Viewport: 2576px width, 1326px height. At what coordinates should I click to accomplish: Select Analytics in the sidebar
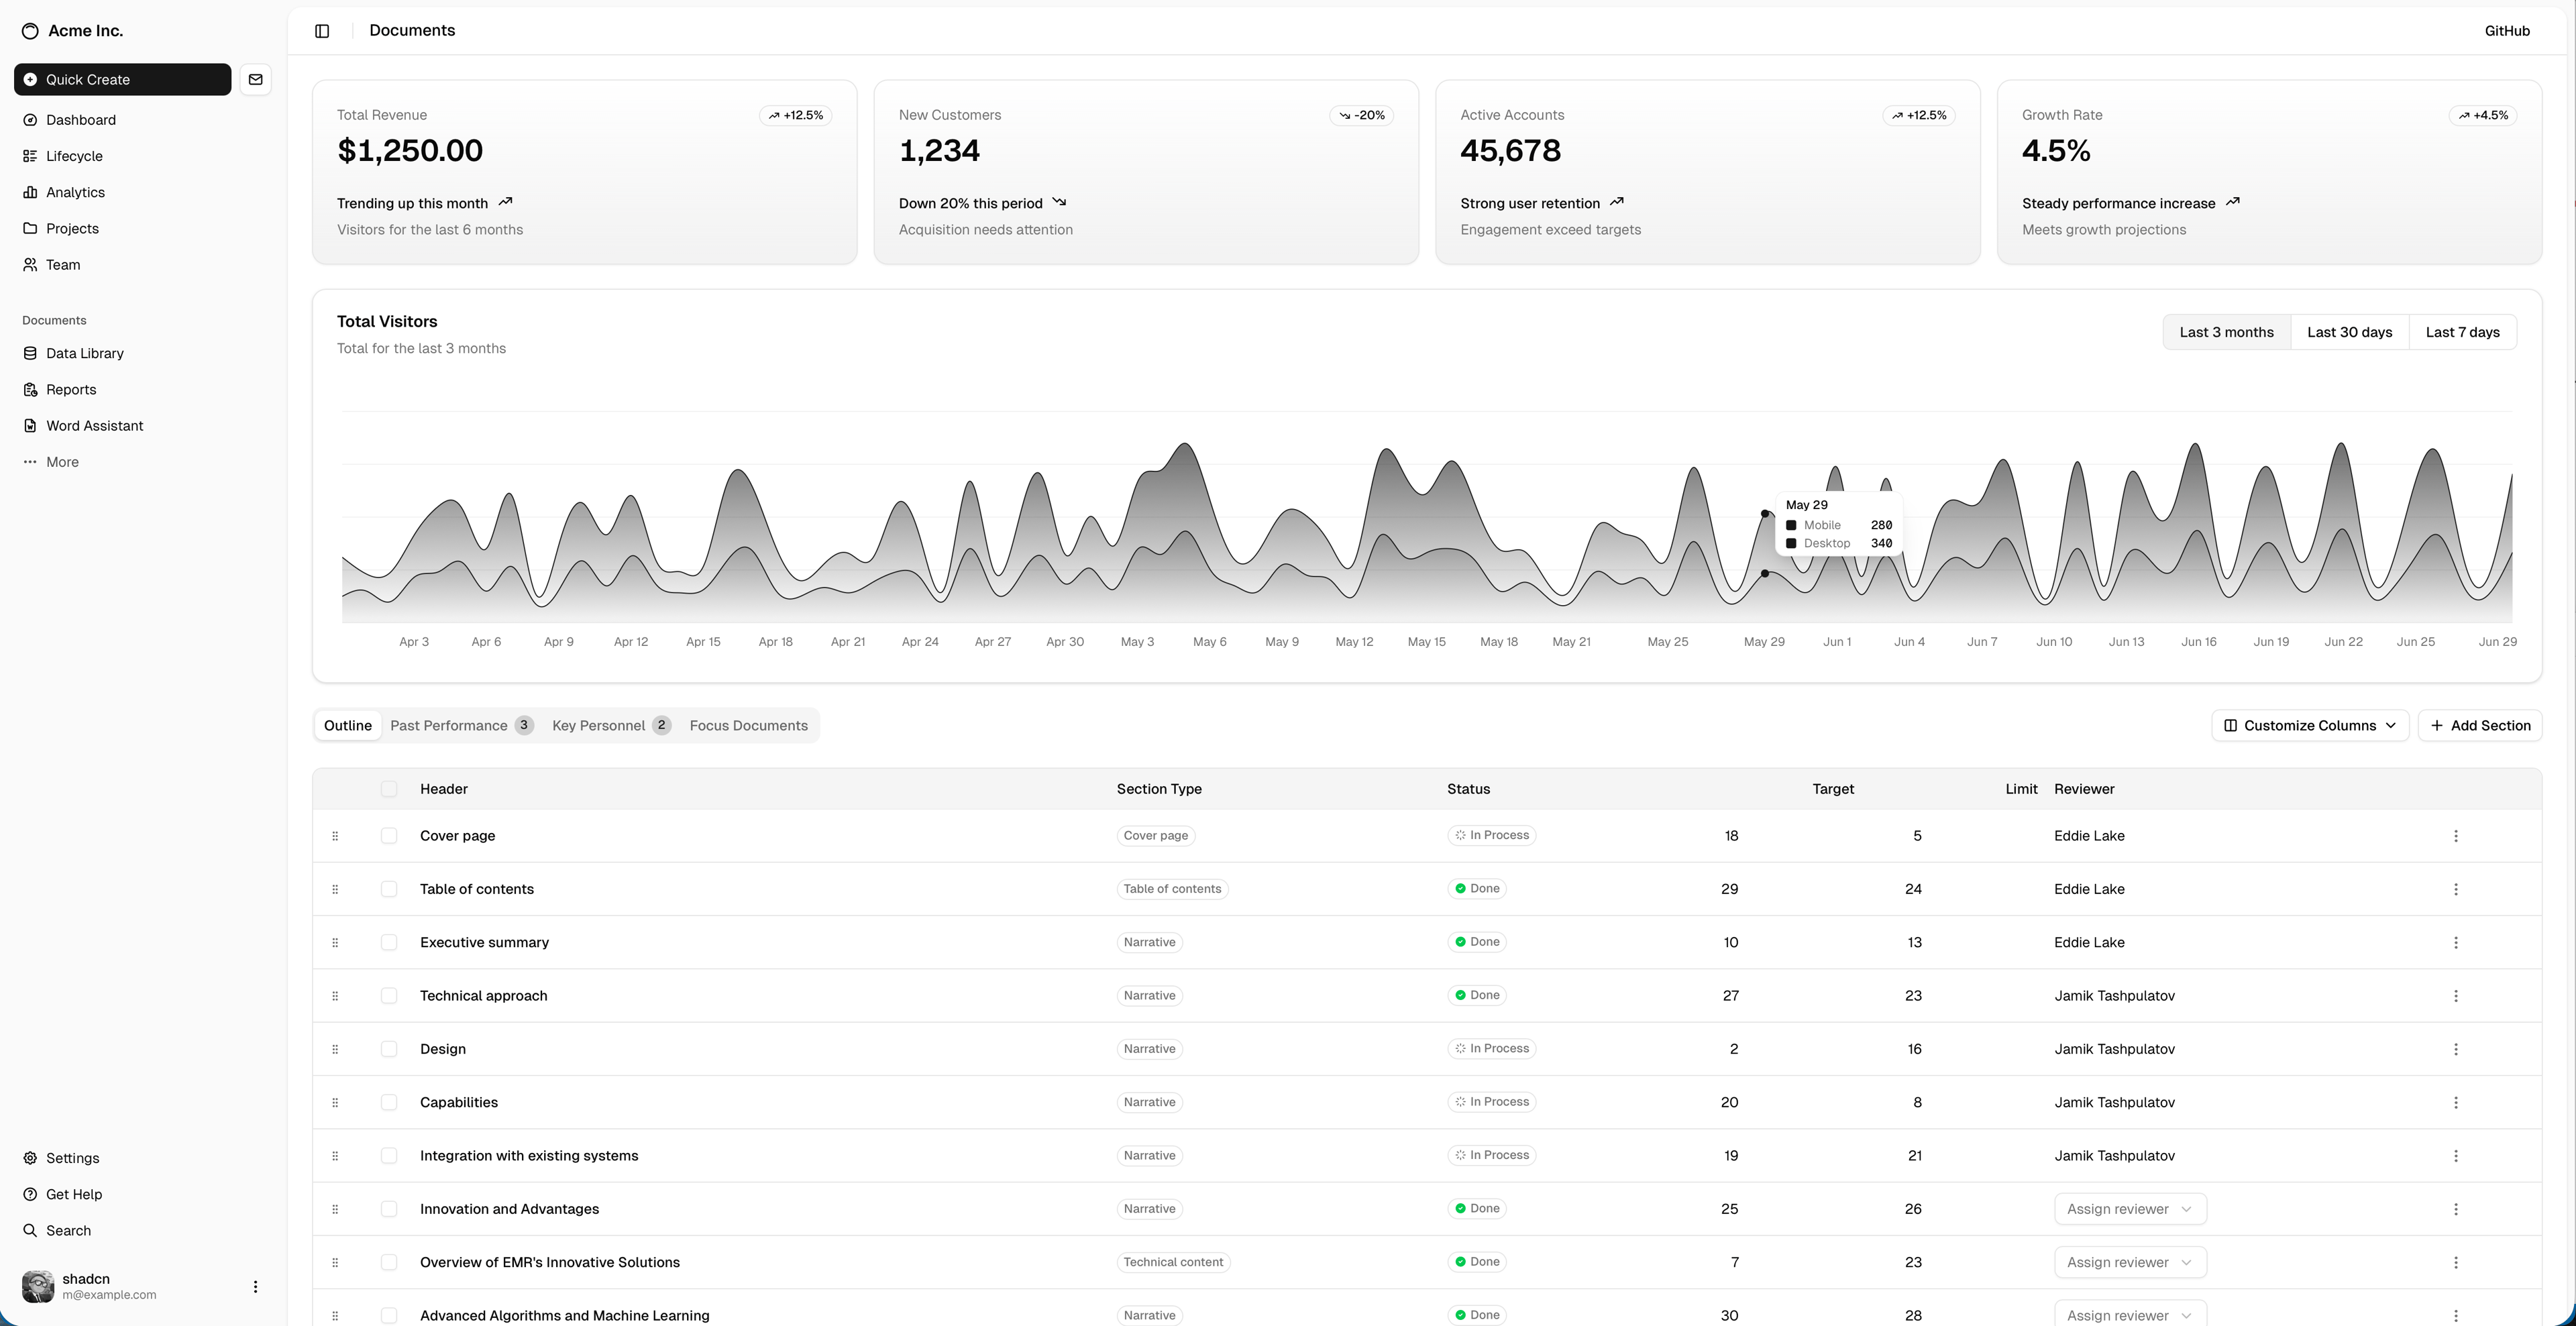click(76, 192)
